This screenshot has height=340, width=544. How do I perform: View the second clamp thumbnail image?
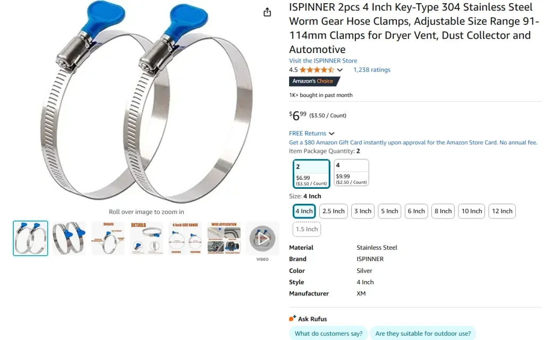pos(69,238)
